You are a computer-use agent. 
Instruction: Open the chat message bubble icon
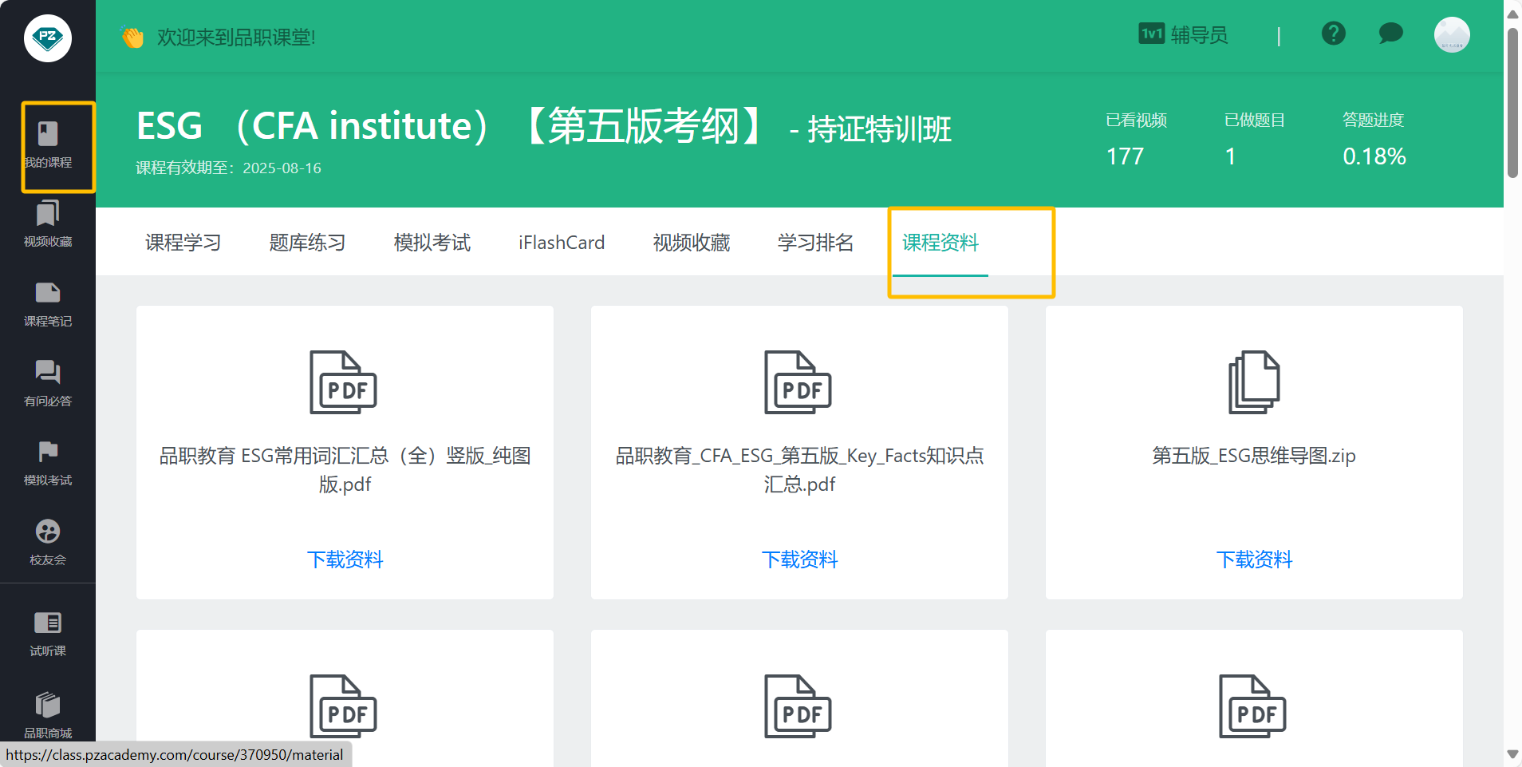pos(1390,34)
